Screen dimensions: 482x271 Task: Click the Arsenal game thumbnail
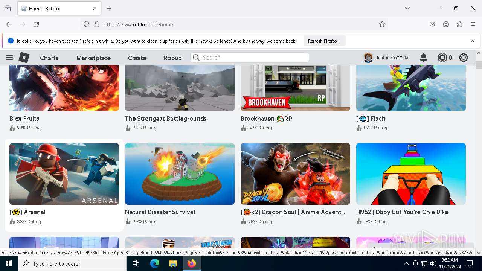click(64, 174)
